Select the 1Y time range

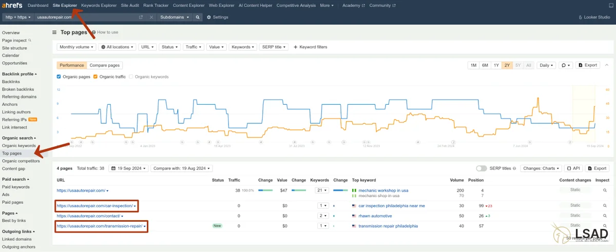[x=496, y=65]
